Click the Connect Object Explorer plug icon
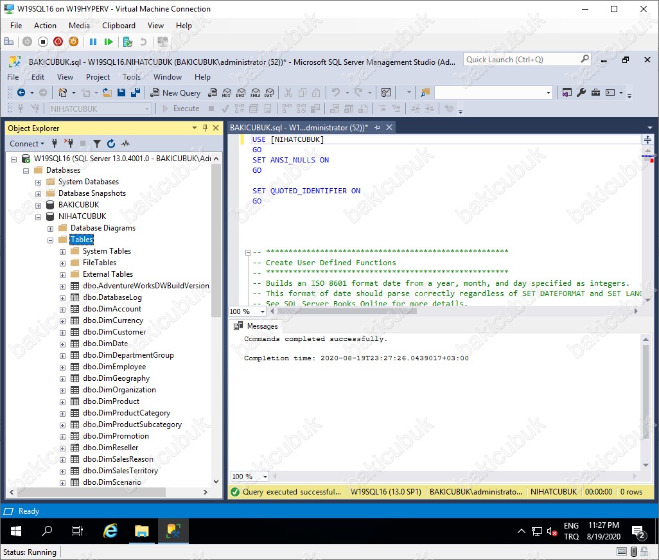The height and width of the screenshot is (560, 659). pos(55,144)
